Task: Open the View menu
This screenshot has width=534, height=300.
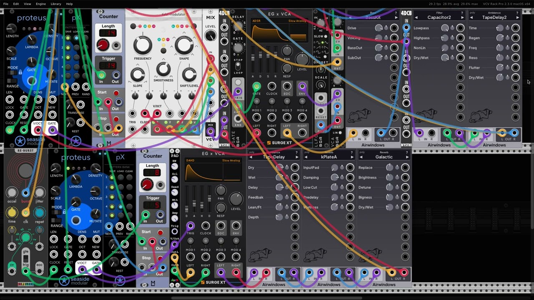Action: 27,4
